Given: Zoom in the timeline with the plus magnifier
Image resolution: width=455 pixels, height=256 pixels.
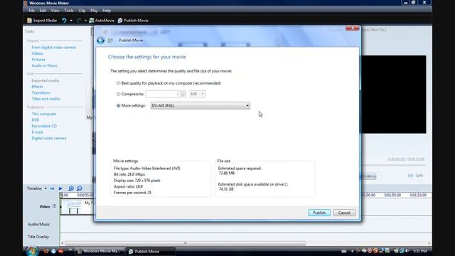Looking at the screenshot, I should coord(71,188).
